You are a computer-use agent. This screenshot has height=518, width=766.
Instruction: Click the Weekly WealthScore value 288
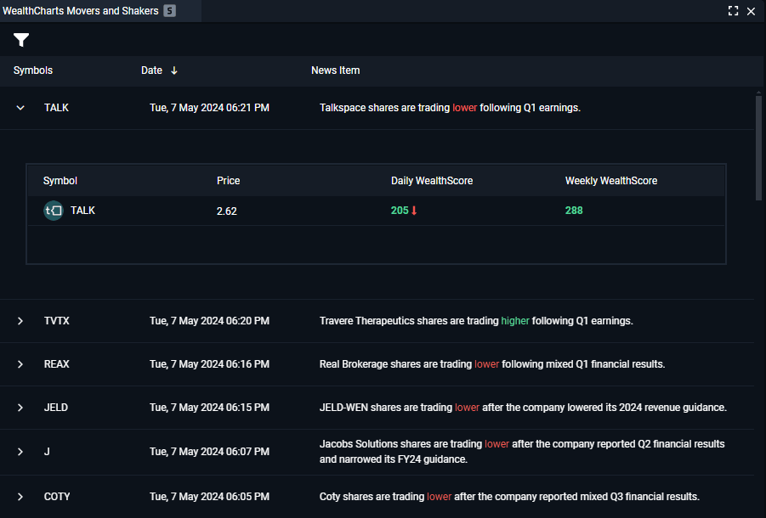pos(574,211)
